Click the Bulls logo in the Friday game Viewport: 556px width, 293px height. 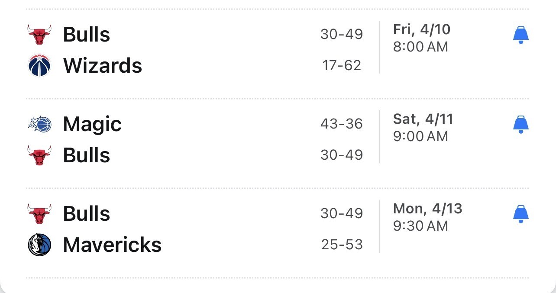(39, 34)
